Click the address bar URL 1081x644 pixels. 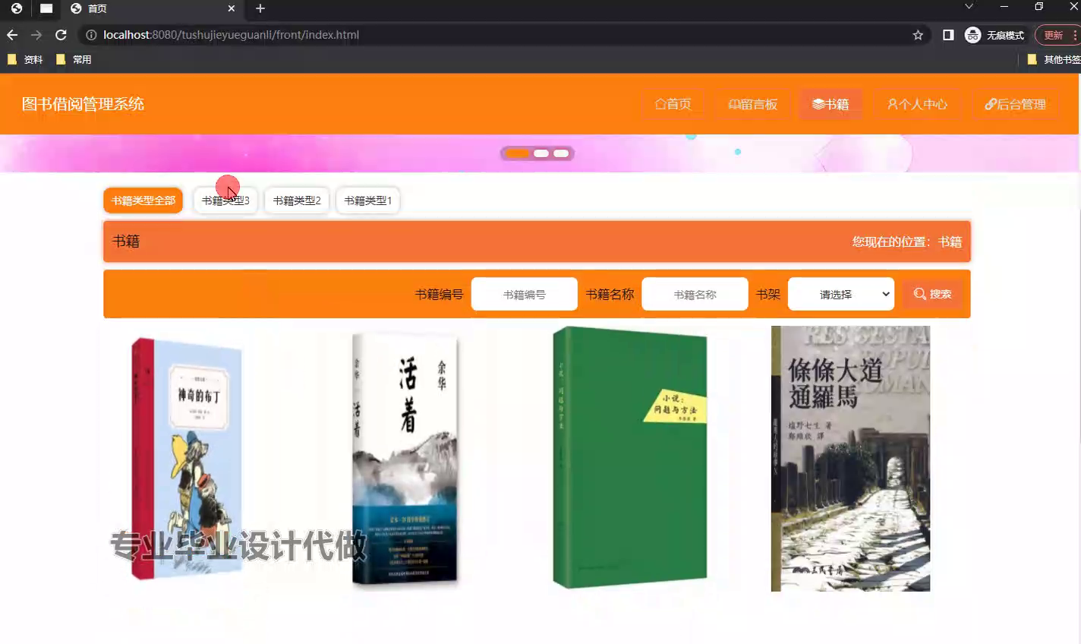[232, 35]
